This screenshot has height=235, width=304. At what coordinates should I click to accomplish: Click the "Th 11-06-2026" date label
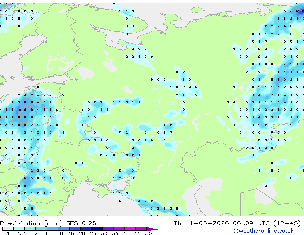[201, 223]
